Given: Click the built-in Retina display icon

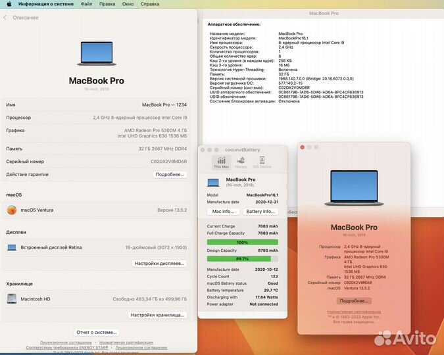Looking at the screenshot, I should coord(12,247).
